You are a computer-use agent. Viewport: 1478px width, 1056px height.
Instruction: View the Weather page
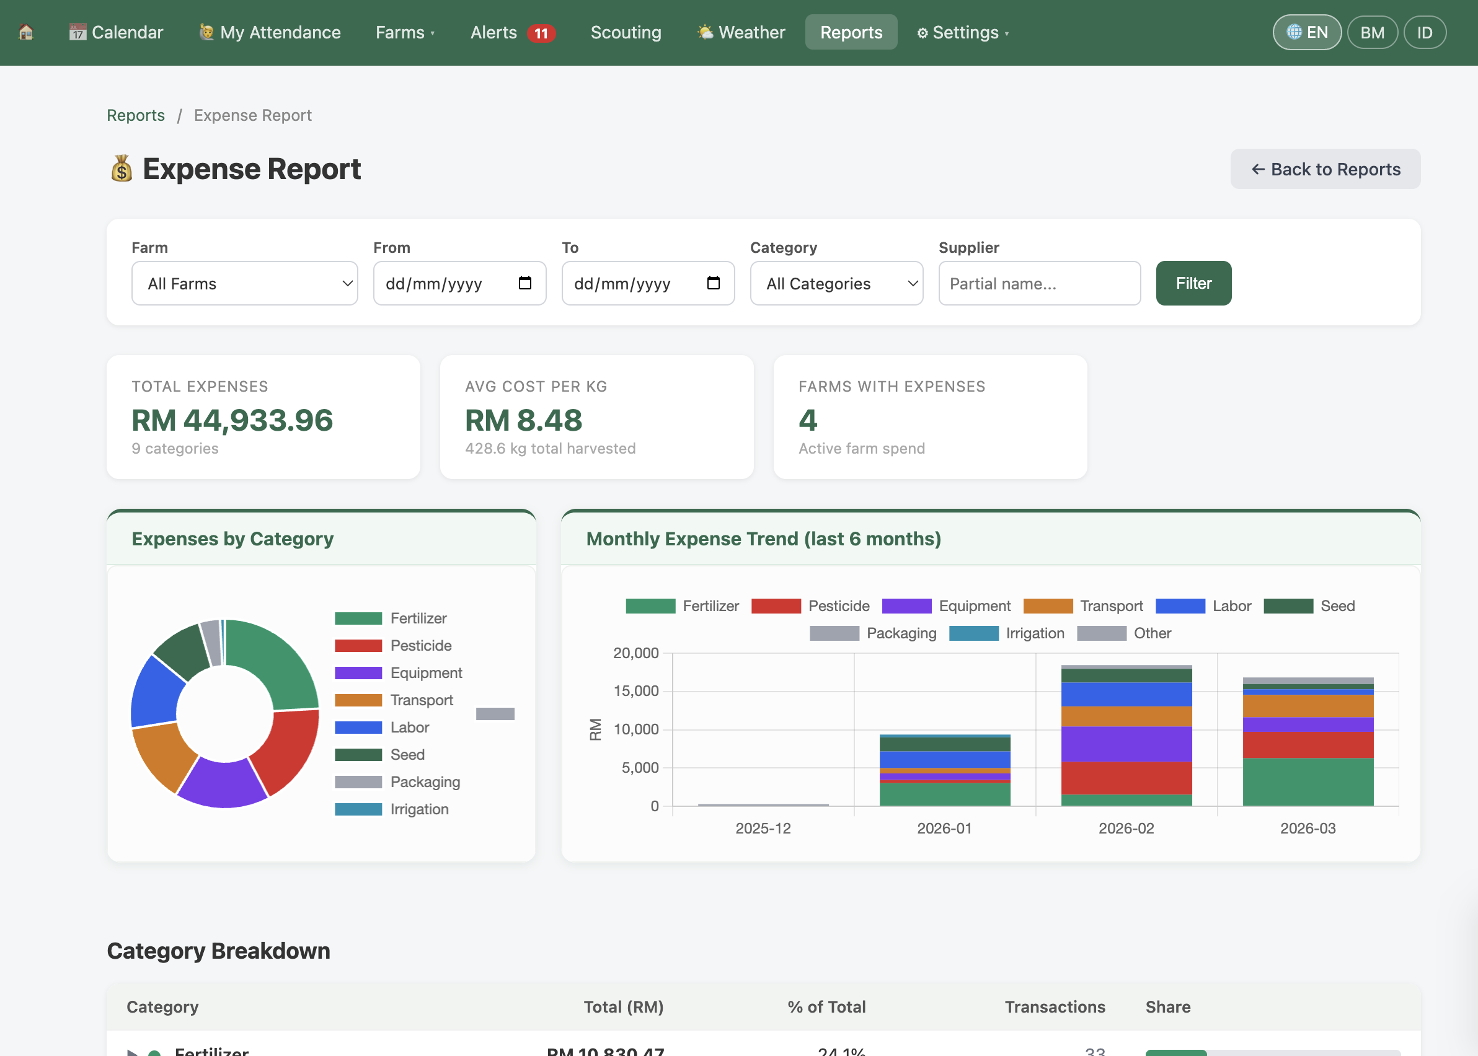(x=740, y=32)
